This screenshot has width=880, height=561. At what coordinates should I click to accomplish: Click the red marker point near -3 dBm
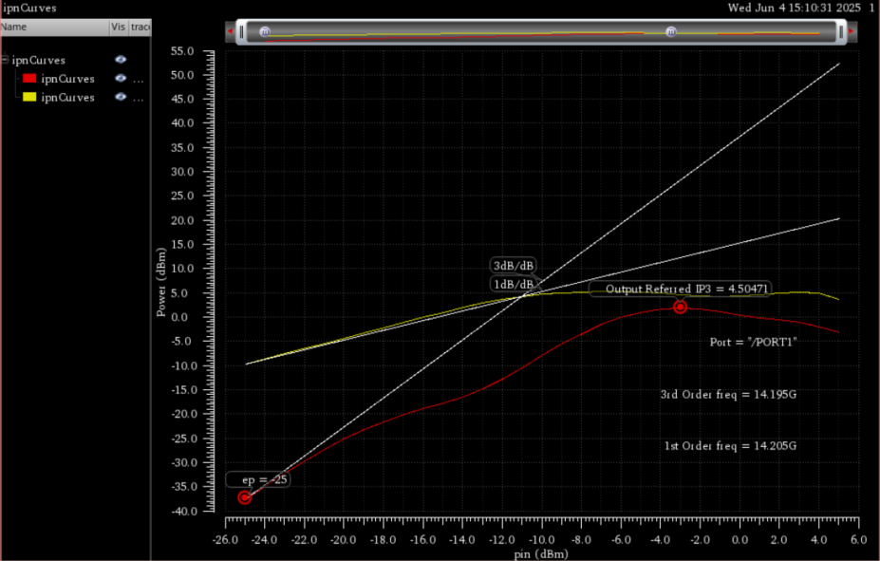(681, 307)
